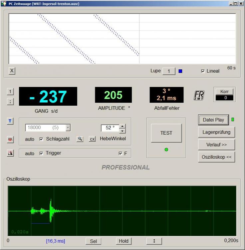Toggle auto Schlagzahl checkbox
Screen dimensions: 245x250
(x=41, y=139)
